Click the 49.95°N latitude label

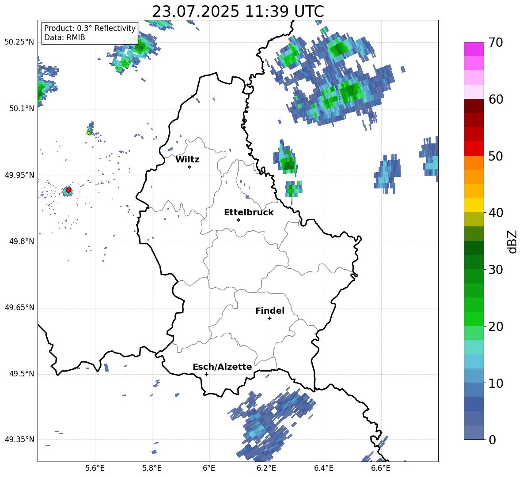(x=19, y=175)
